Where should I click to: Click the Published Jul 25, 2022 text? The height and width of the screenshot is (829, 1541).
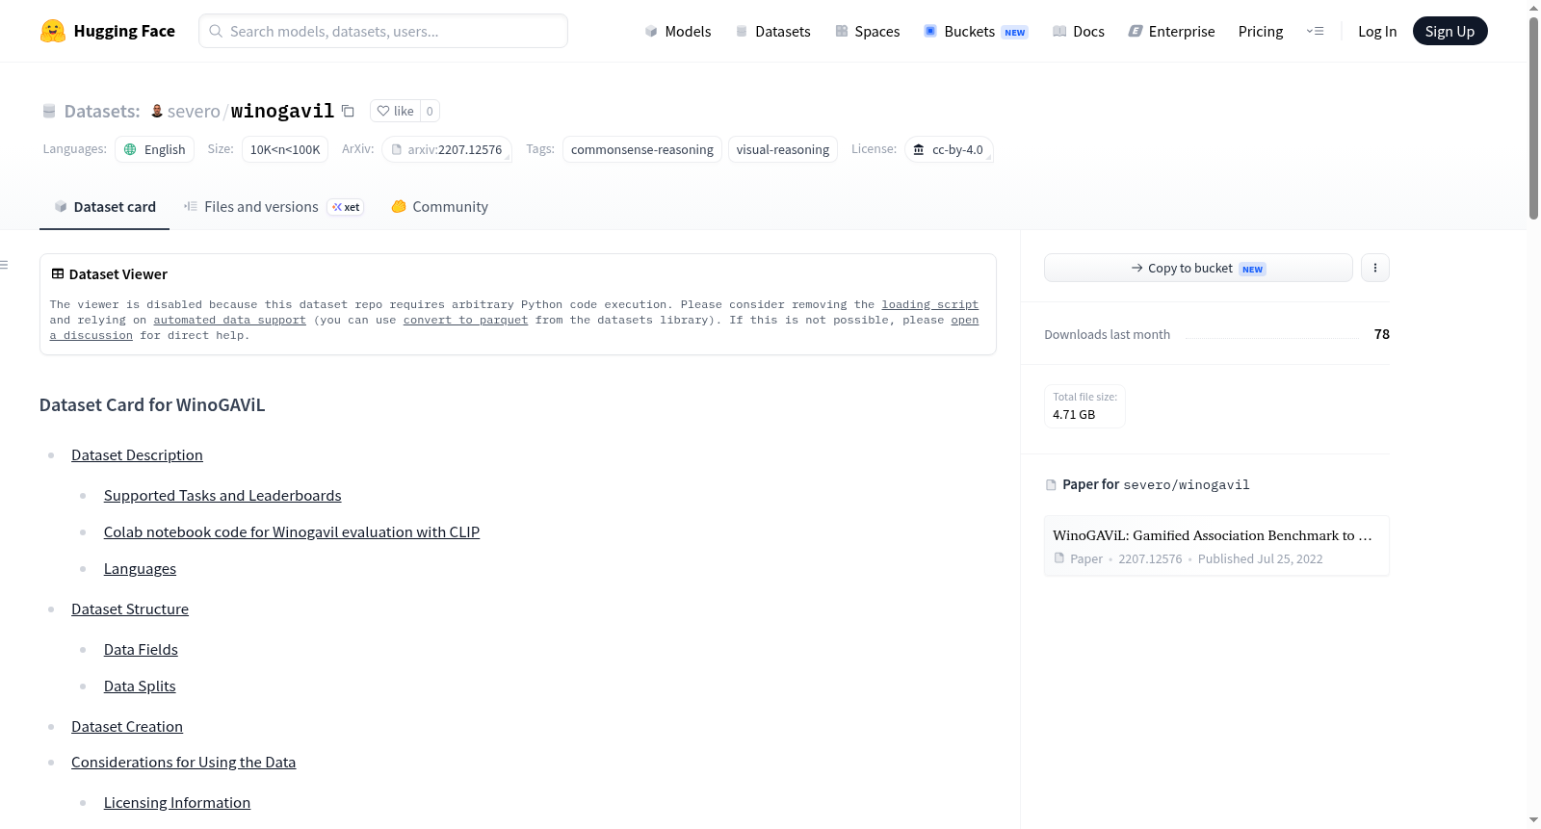[1260, 558]
